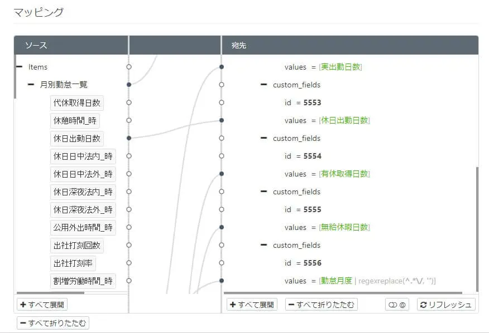Collapse custom_fields above id 5553
The image size is (489, 333).
coord(264,85)
